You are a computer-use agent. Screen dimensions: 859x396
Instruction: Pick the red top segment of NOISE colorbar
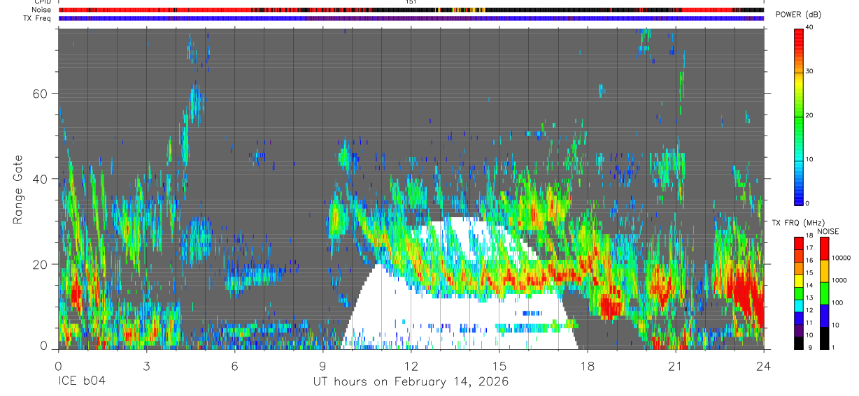(x=823, y=249)
